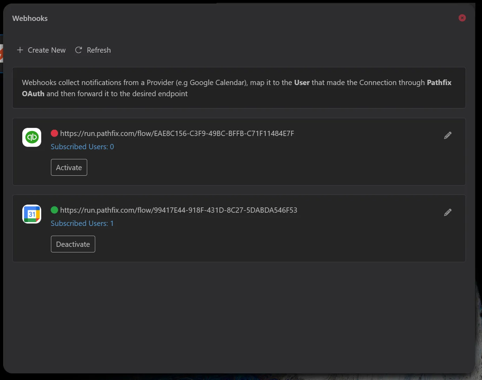Select the flow URL ending in C71F11484E7F
Image resolution: width=482 pixels, height=380 pixels.
[x=177, y=134]
